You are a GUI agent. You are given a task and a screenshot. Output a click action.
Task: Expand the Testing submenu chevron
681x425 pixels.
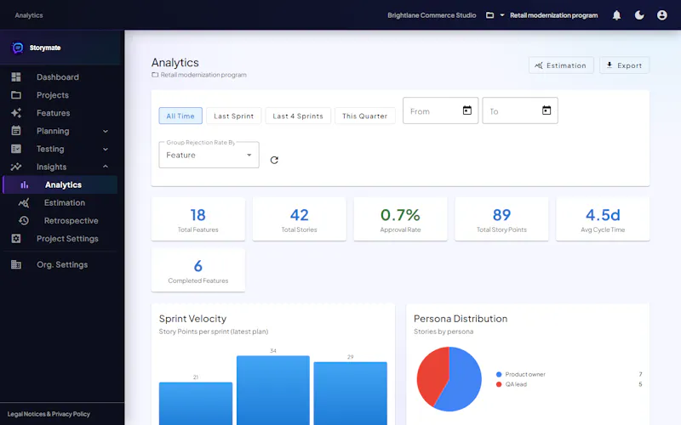tap(106, 150)
